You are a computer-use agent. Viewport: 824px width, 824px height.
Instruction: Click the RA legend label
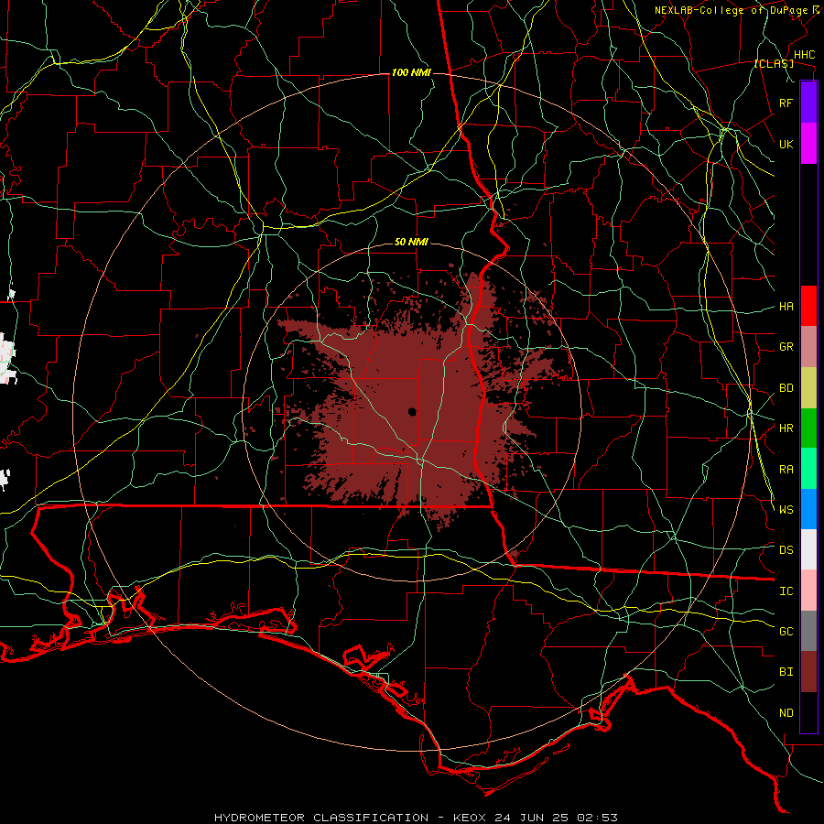(x=786, y=470)
